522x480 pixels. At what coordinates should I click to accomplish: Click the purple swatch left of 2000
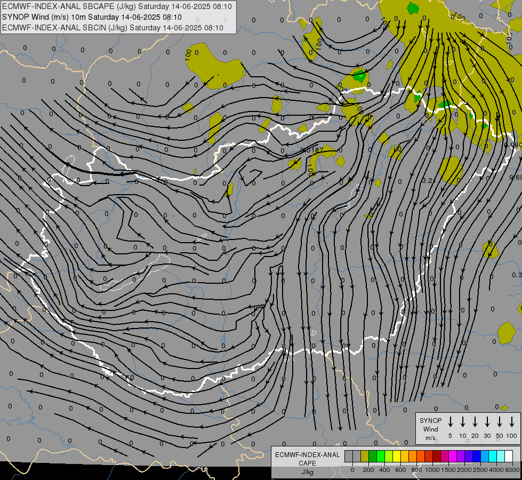[x=461, y=456]
